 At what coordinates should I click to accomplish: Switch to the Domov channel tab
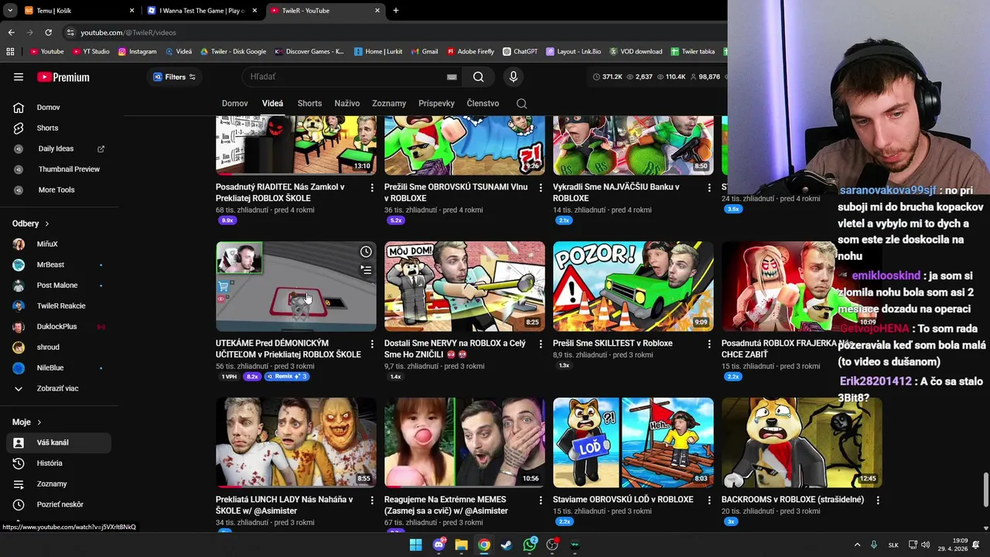tap(234, 103)
